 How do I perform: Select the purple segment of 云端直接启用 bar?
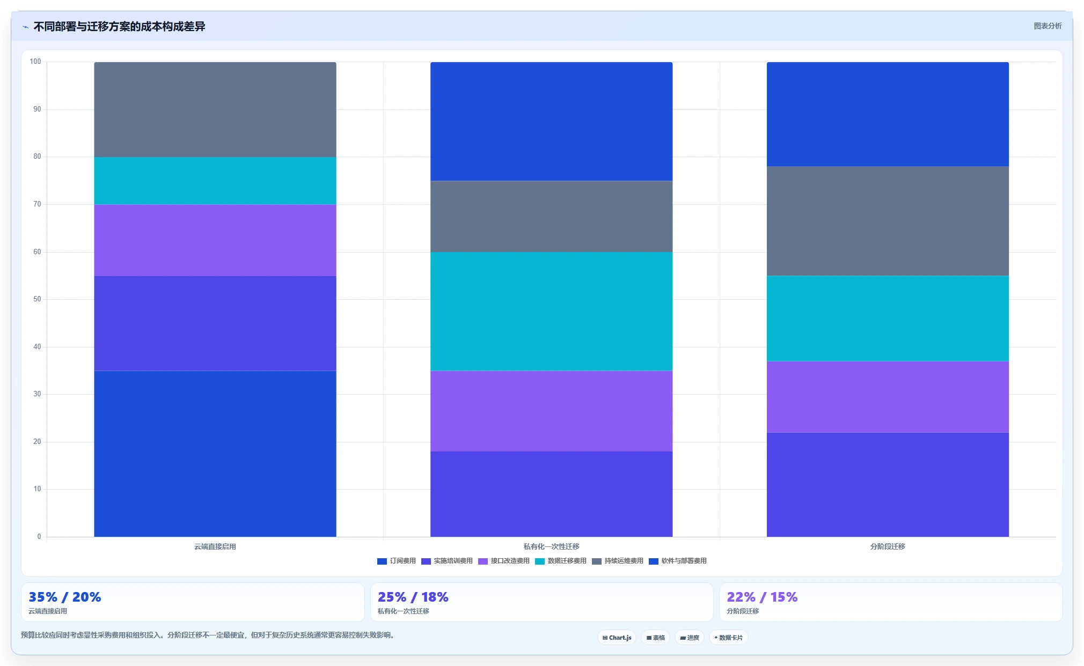[x=215, y=240]
